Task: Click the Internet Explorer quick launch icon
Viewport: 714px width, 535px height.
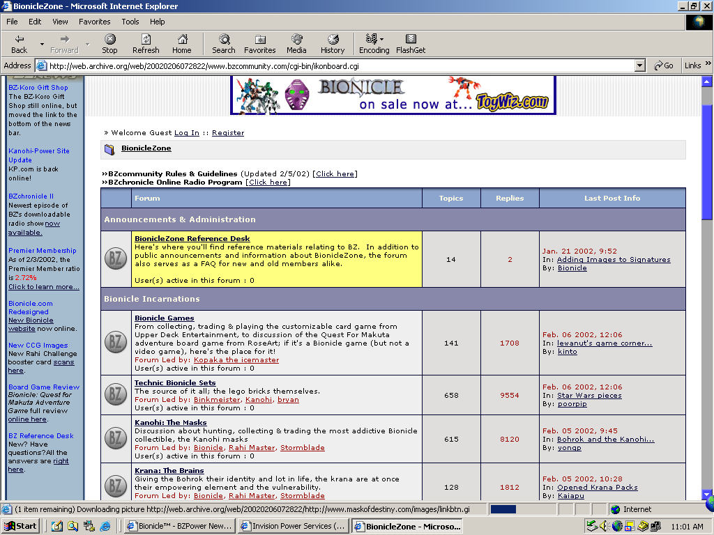Action: click(105, 527)
